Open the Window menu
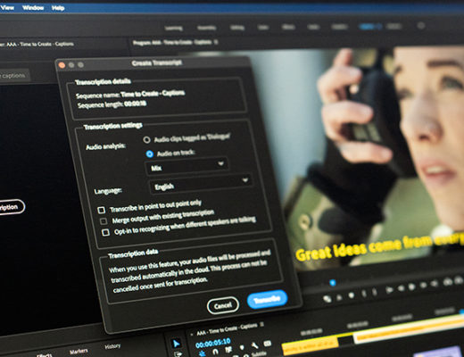The height and width of the screenshot is (357, 464). pos(33,8)
